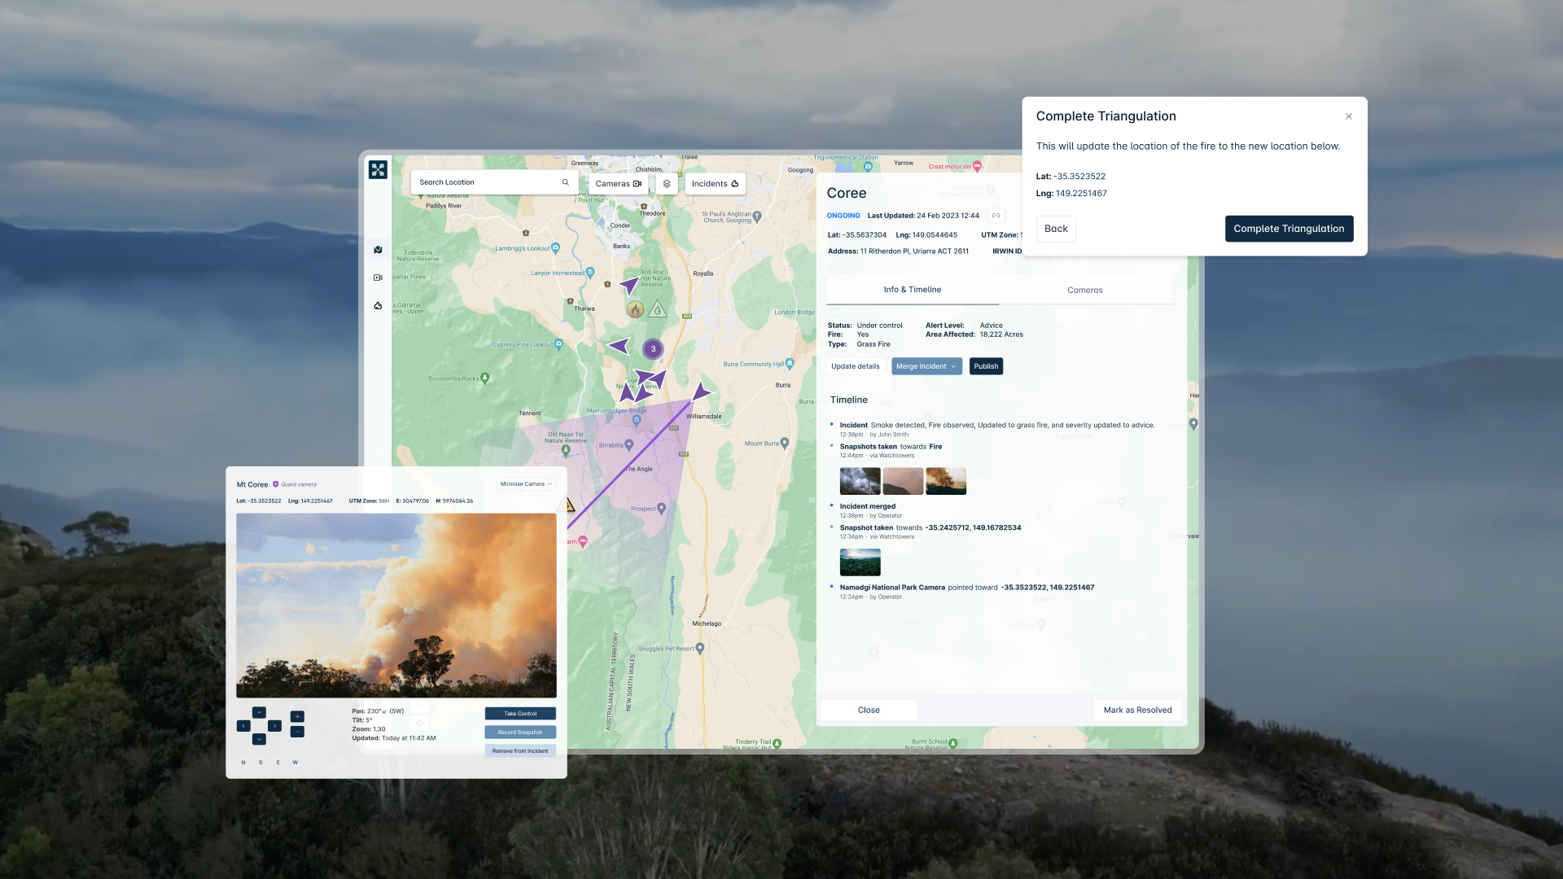Select the triangle fire warning marker
The height and width of the screenshot is (879, 1563).
tap(658, 309)
